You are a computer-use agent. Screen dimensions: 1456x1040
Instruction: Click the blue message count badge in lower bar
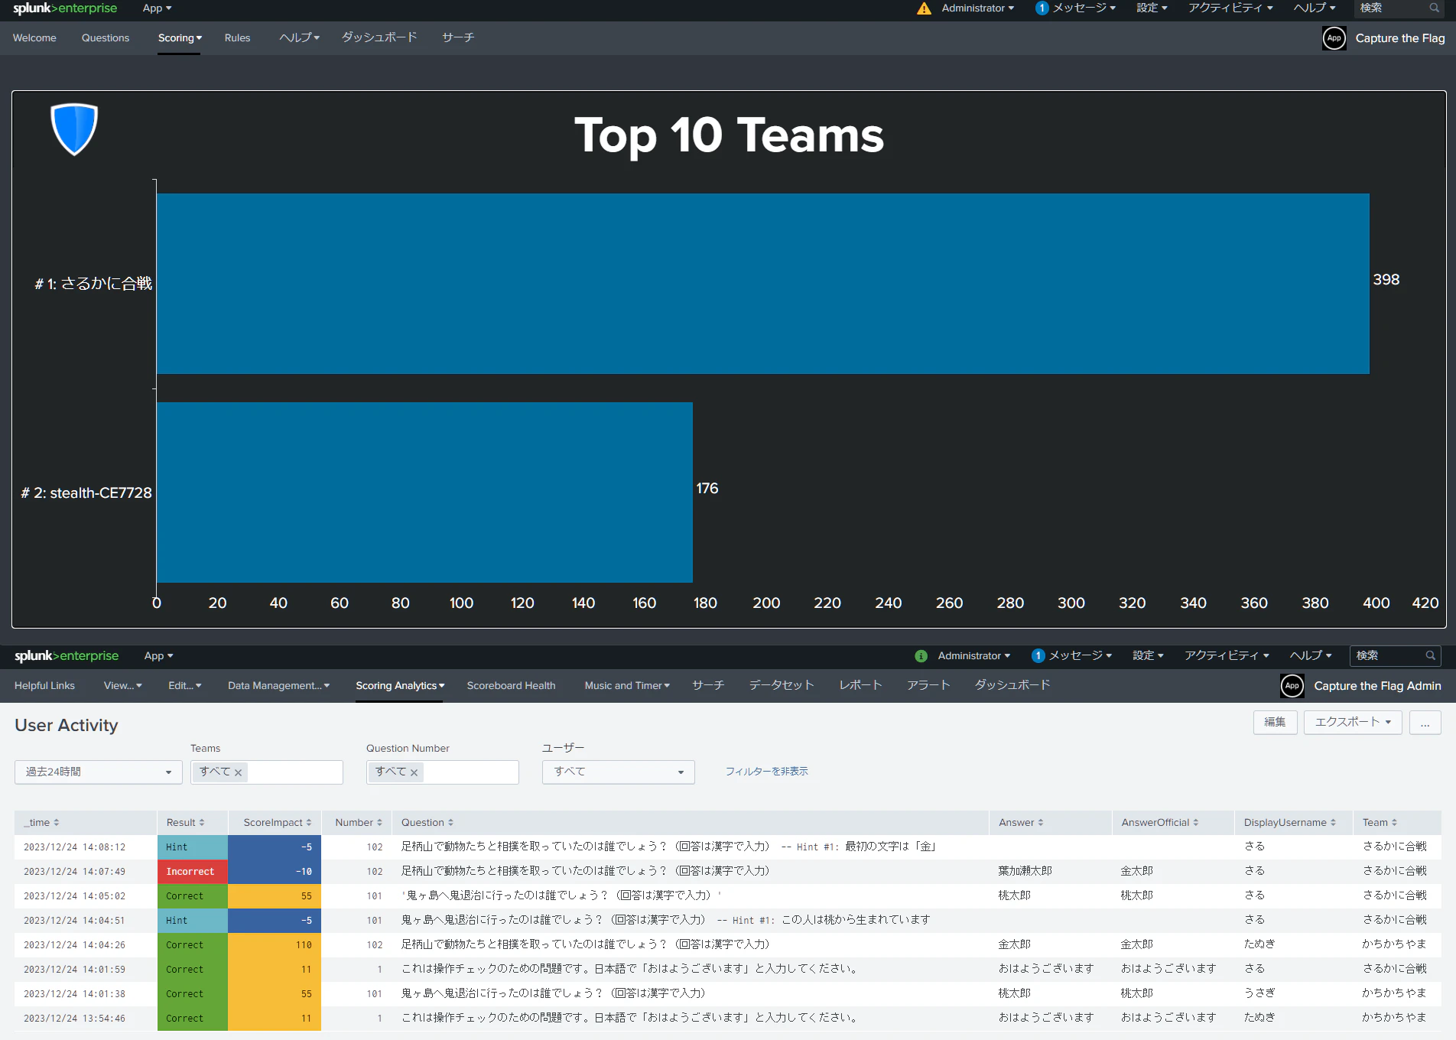click(x=1038, y=656)
